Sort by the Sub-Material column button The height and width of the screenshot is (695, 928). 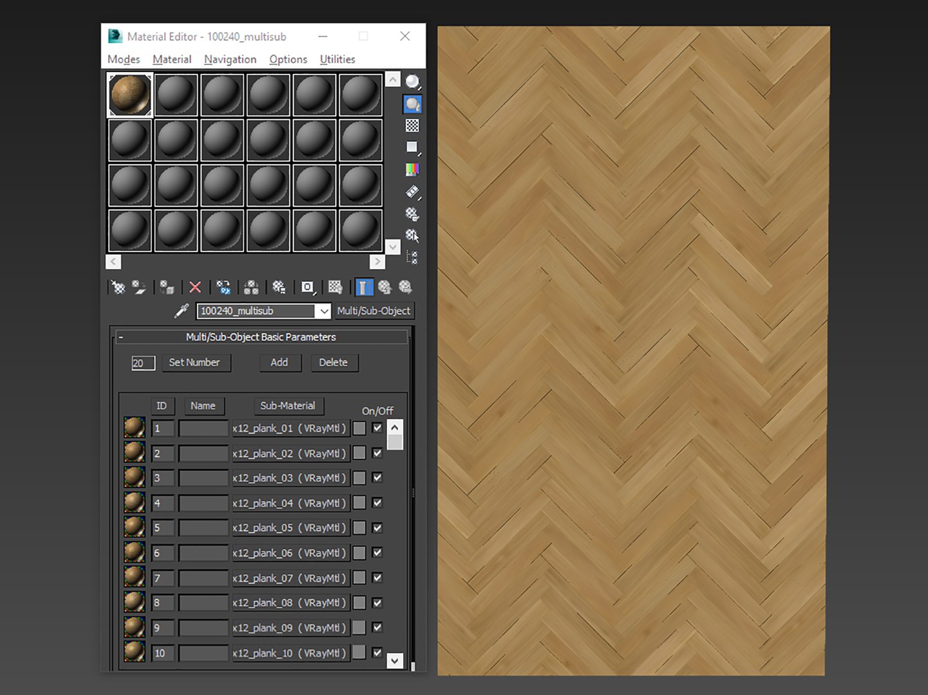tap(287, 406)
